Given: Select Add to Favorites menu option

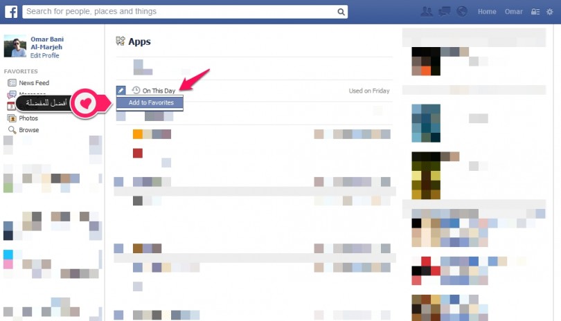Looking at the screenshot, I should pyautogui.click(x=150, y=102).
